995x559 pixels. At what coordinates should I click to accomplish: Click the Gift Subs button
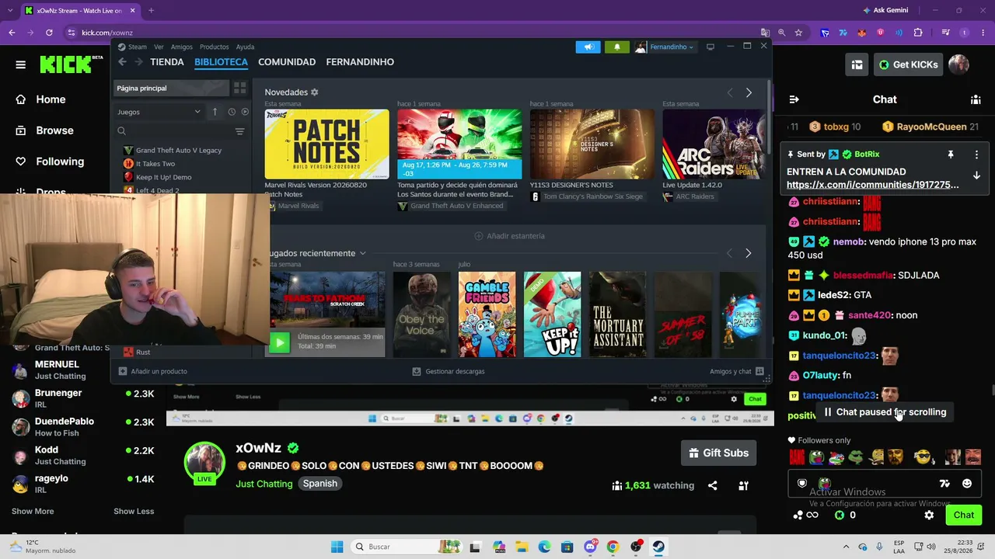coord(719,453)
